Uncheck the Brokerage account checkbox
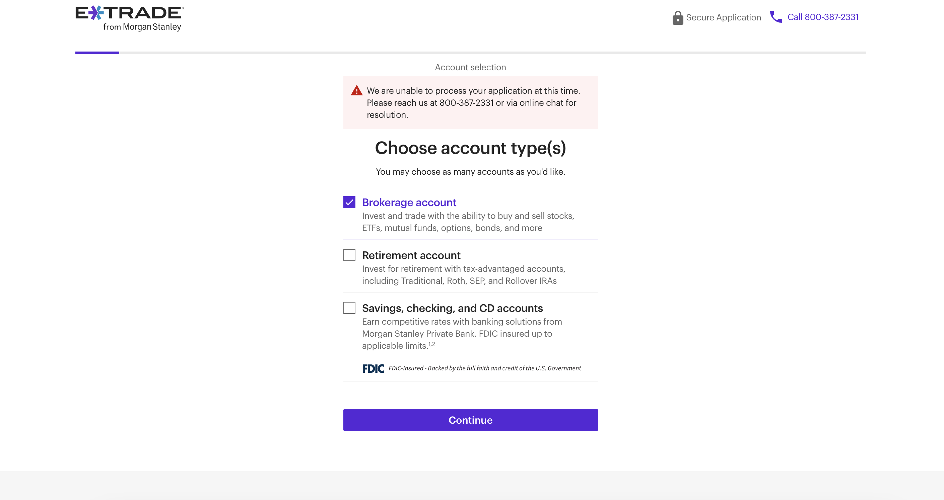Screen dimensions: 944x500 (x=349, y=202)
